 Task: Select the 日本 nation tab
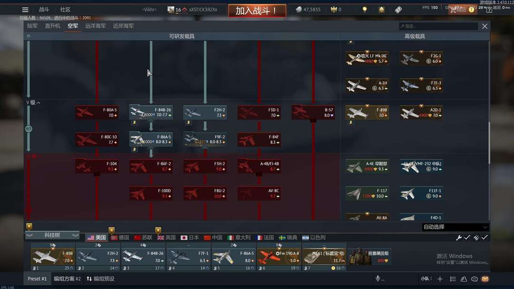(x=190, y=238)
